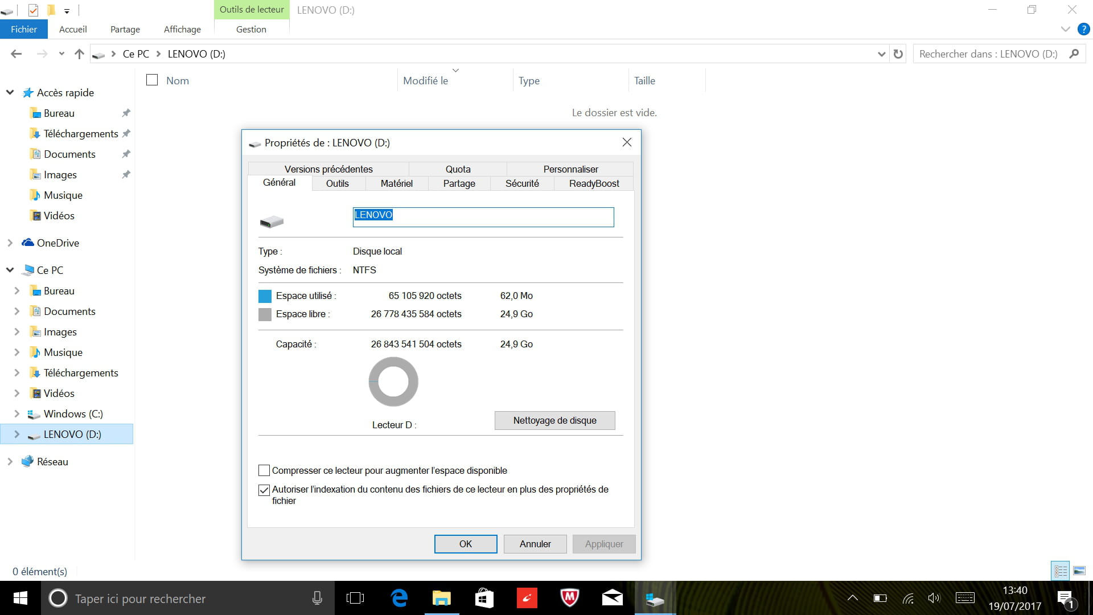Open File Explorer taskbar icon
1093x615 pixels.
pos(441,598)
